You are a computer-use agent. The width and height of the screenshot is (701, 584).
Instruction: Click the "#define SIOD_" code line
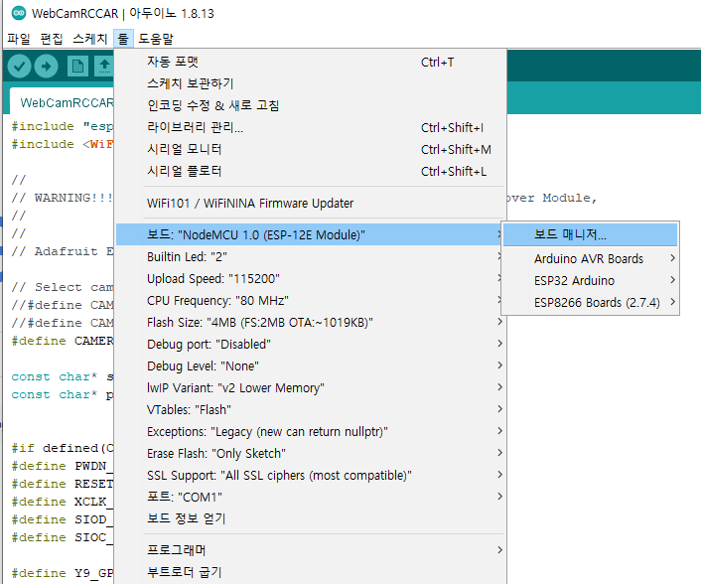point(63,519)
